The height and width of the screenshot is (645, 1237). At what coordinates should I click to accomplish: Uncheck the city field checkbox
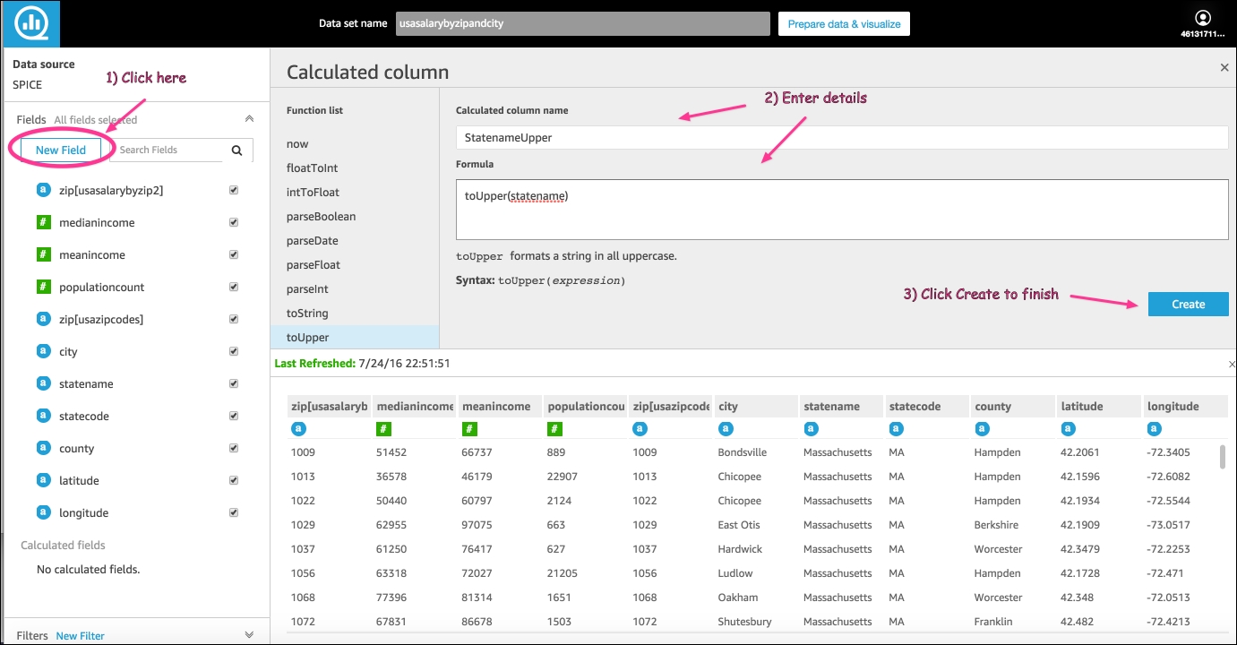[x=234, y=351]
